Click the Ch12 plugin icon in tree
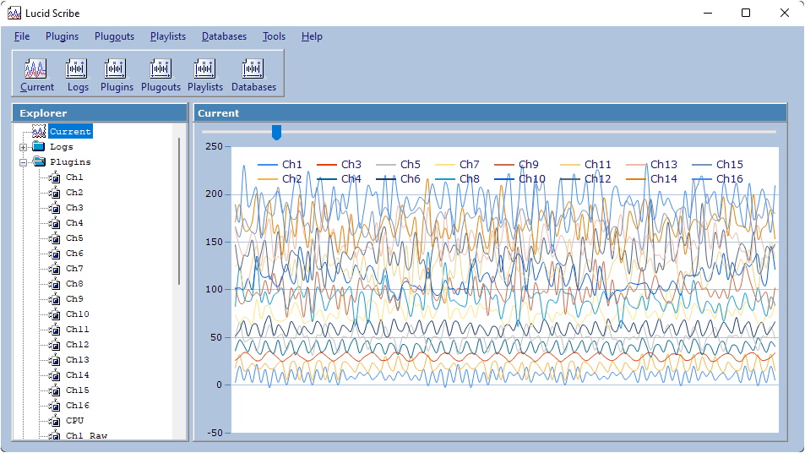805x453 pixels. (54, 345)
